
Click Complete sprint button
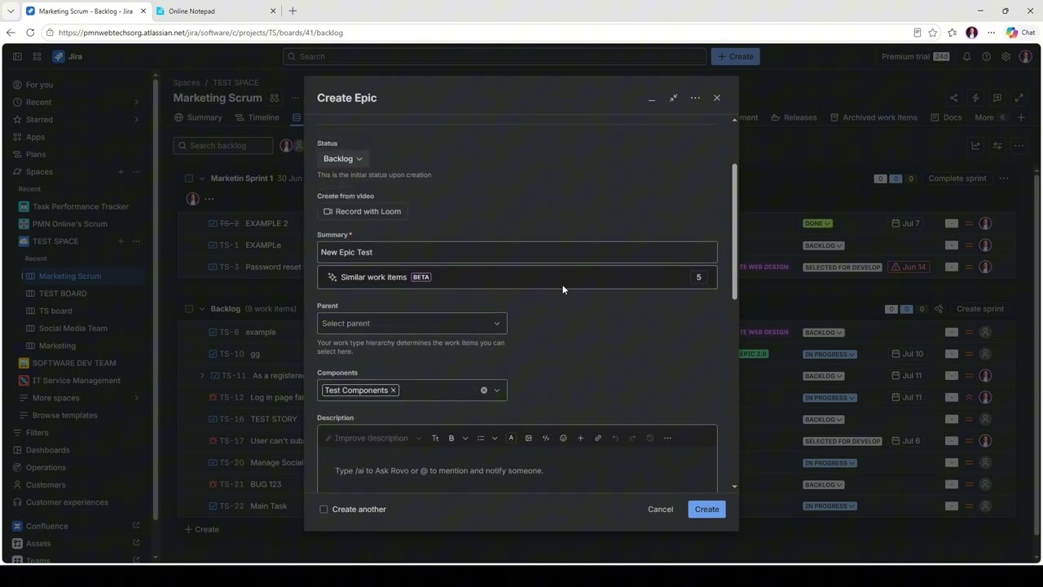957,179
